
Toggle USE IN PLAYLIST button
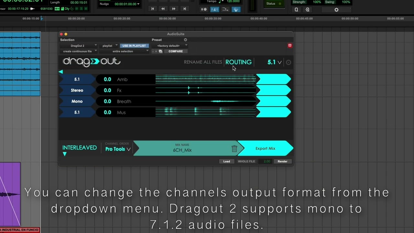coord(134,46)
